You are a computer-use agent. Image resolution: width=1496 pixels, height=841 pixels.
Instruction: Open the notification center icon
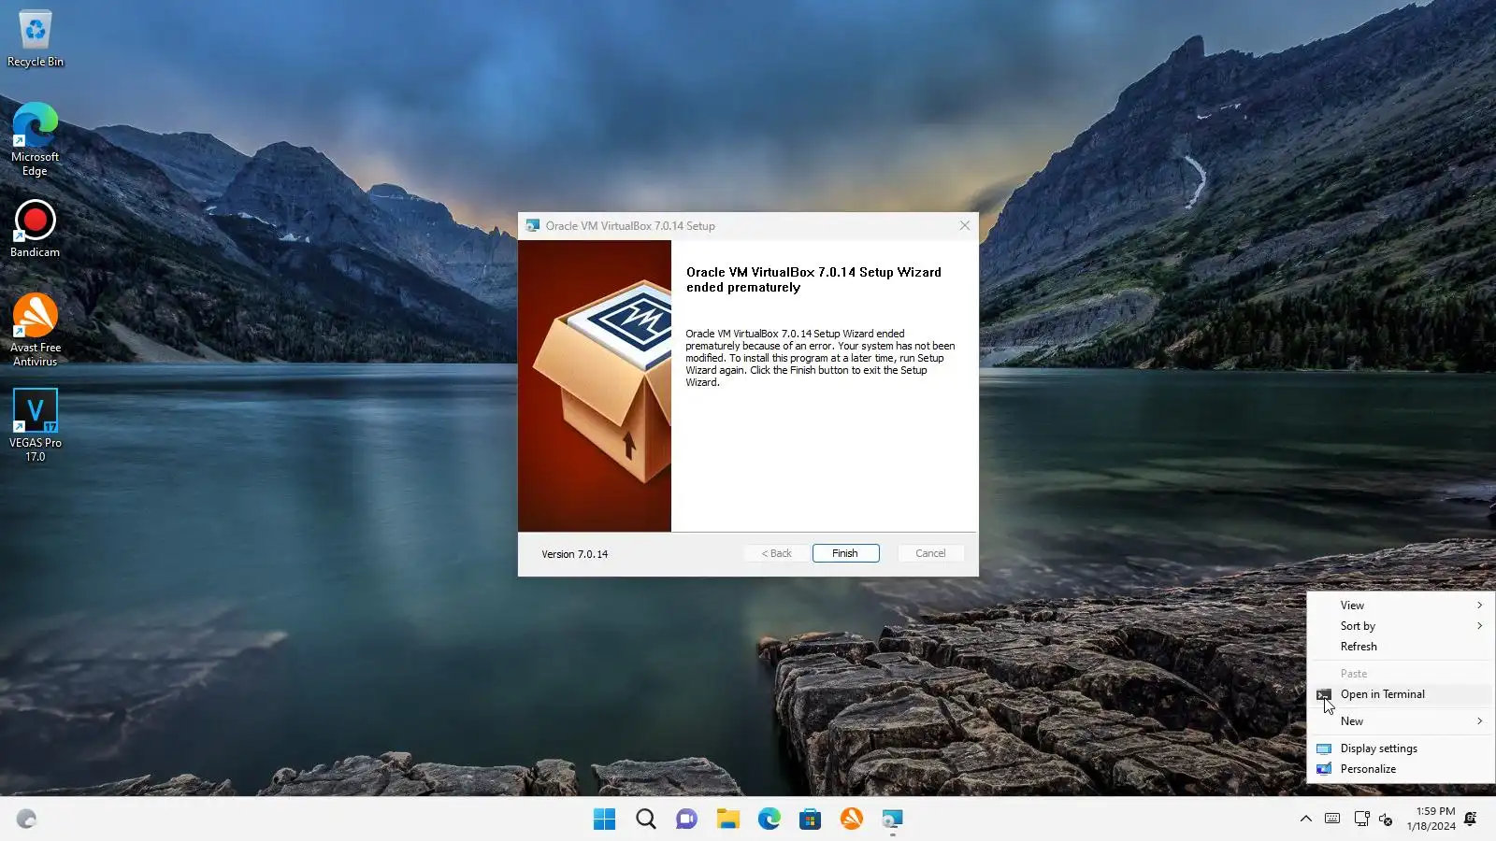coord(1471,820)
